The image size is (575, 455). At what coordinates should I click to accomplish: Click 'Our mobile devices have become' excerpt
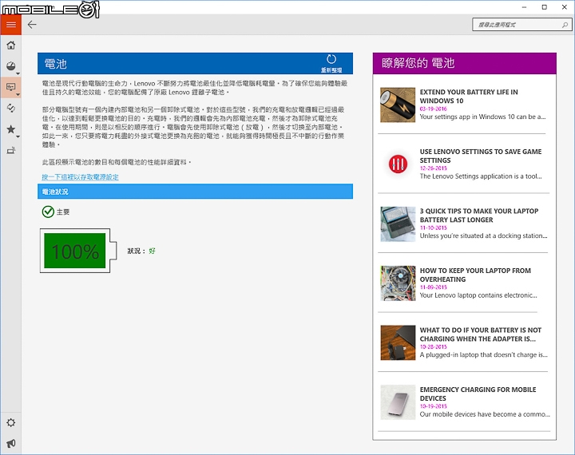(485, 414)
